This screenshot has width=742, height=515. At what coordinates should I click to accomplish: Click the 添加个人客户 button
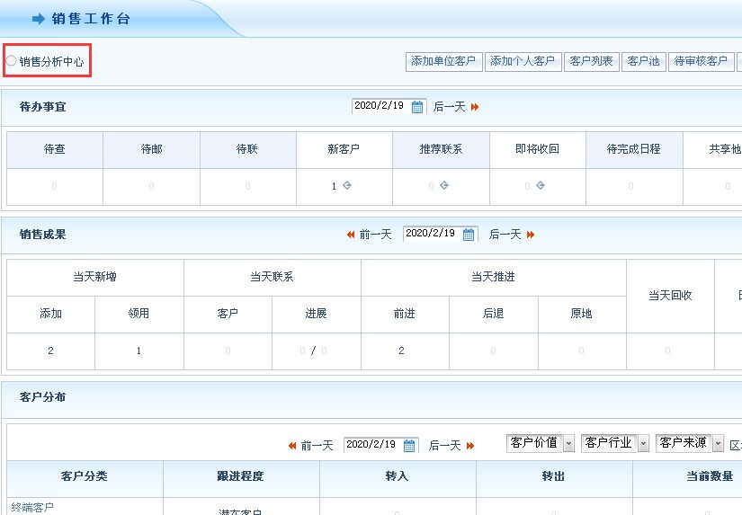click(522, 61)
